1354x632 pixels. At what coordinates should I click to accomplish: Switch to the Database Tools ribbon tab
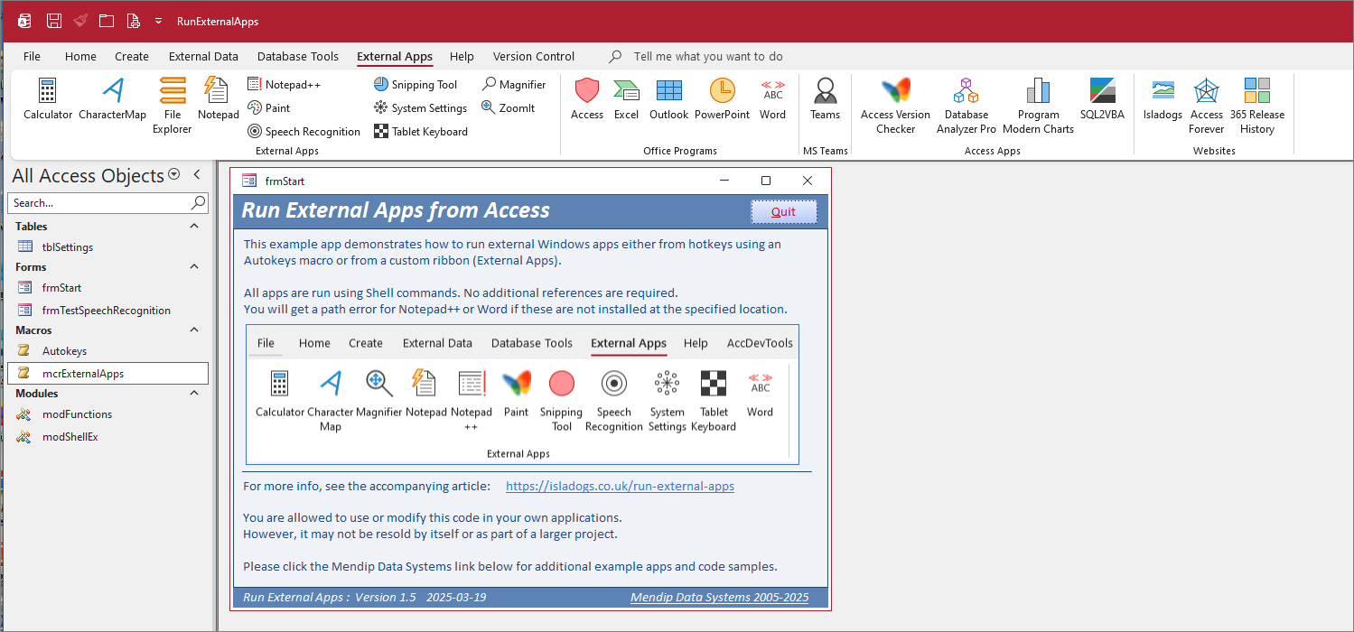297,56
